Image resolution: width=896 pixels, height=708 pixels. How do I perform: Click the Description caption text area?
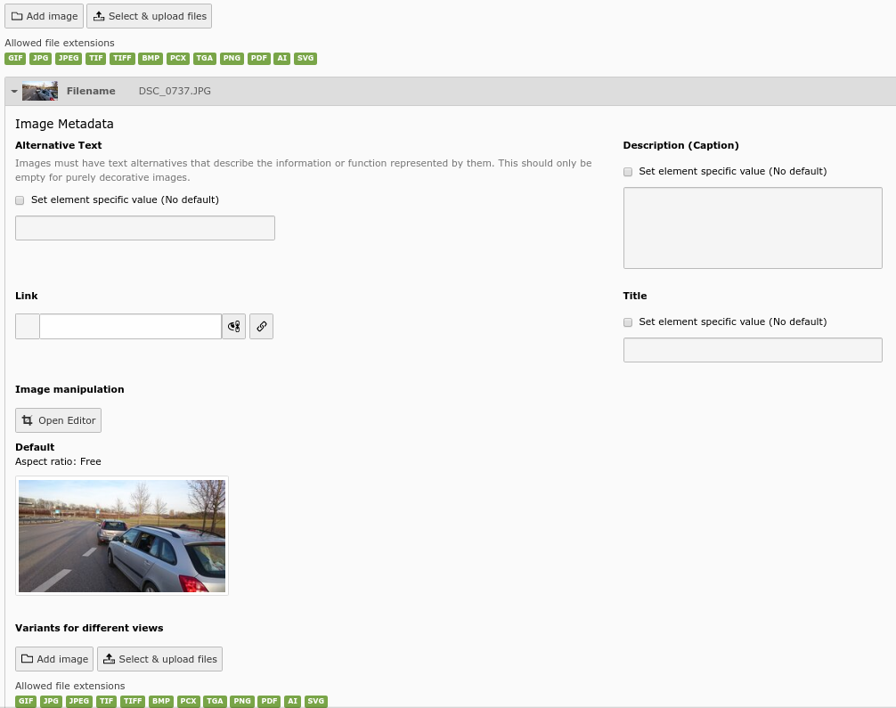tap(752, 227)
